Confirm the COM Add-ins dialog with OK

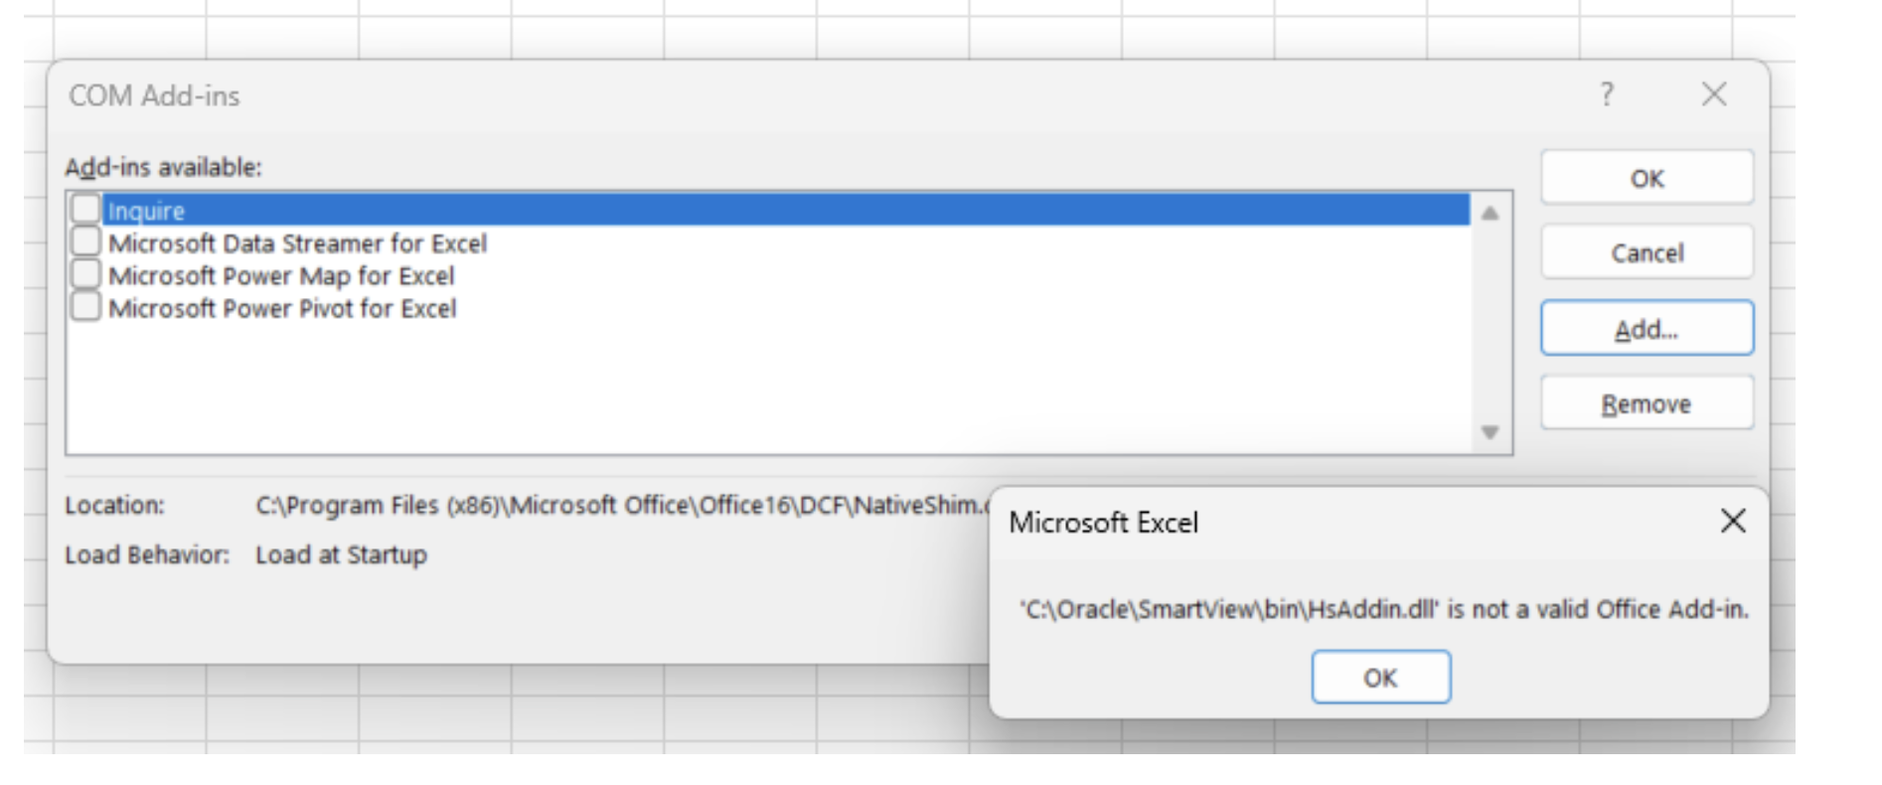pos(1647,178)
